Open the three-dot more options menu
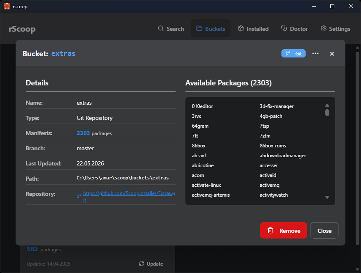Image resolution: width=361 pixels, height=273 pixels. tap(315, 53)
